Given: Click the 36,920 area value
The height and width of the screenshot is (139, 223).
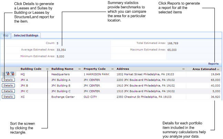Looking at the screenshot, I should [215, 97].
